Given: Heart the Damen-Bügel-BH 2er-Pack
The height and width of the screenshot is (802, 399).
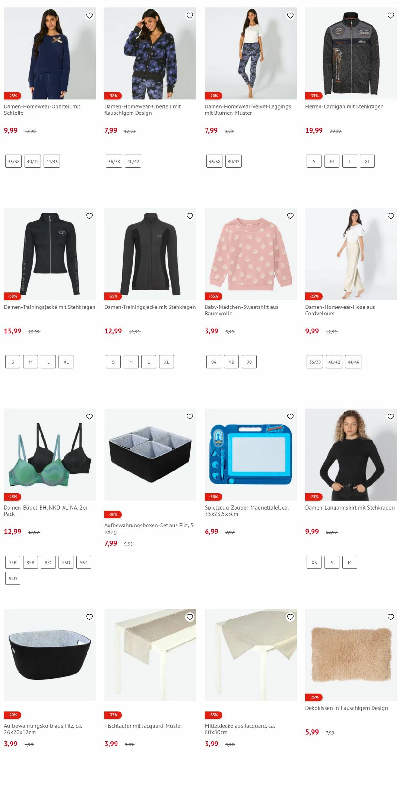Looking at the screenshot, I should (x=89, y=417).
